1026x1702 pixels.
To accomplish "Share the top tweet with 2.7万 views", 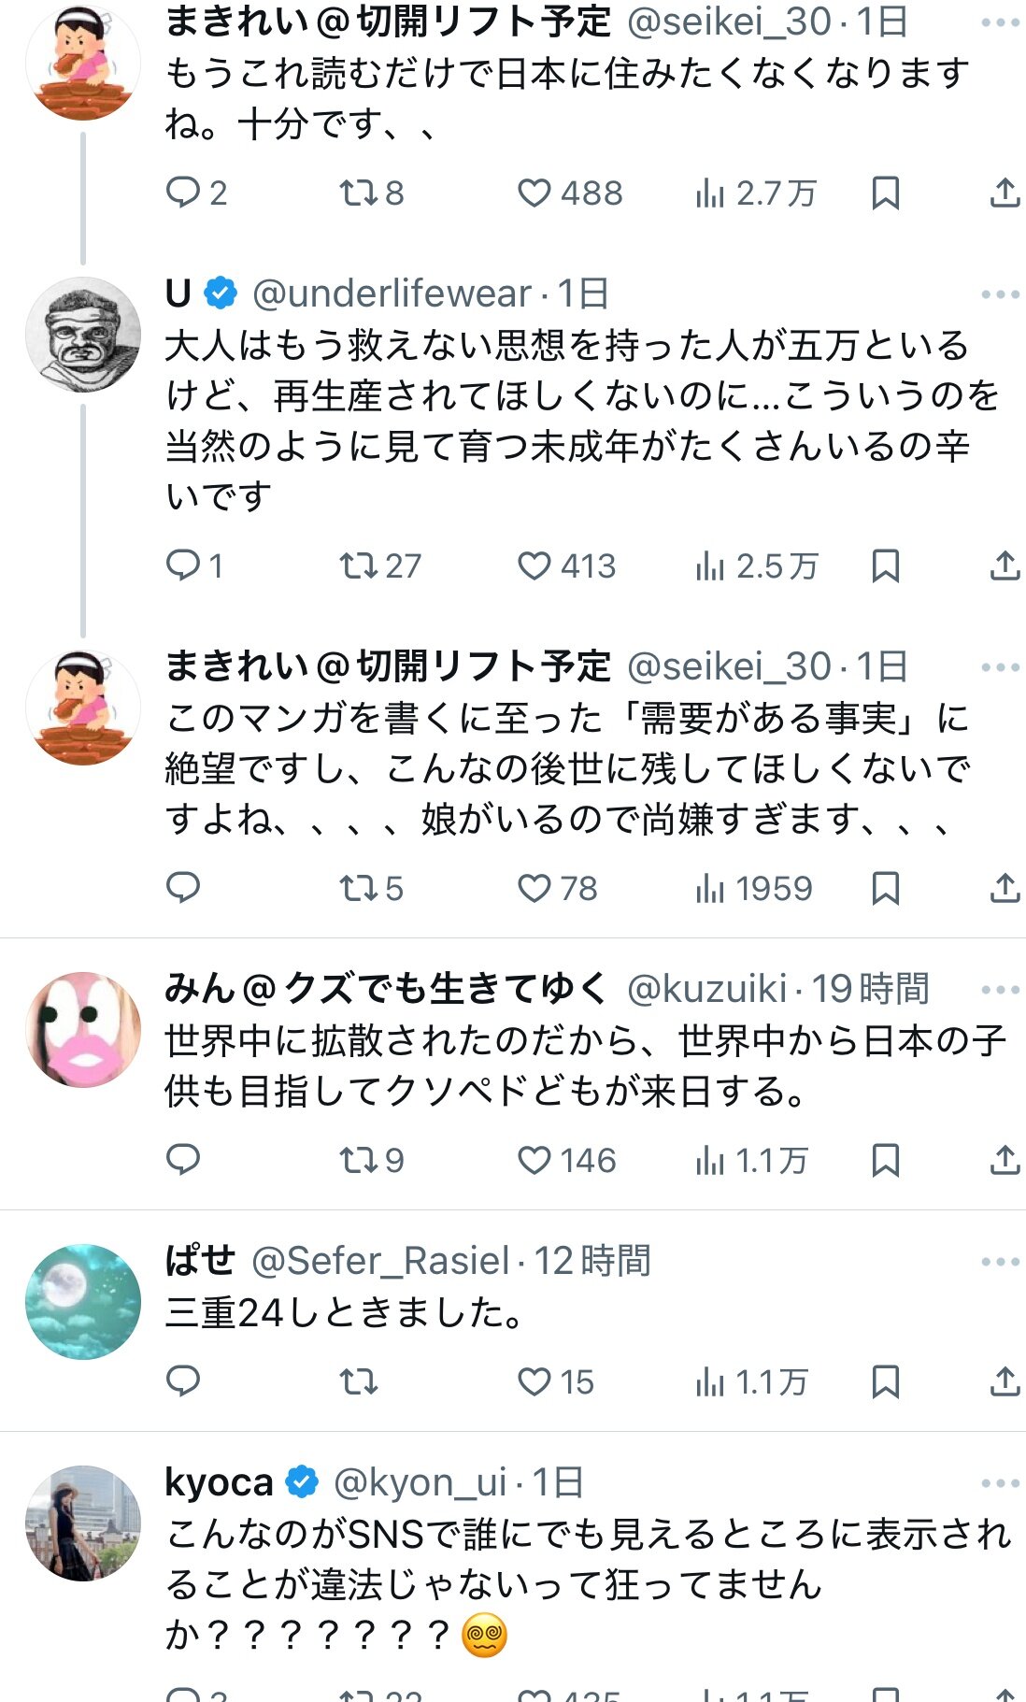I will point(1005,193).
